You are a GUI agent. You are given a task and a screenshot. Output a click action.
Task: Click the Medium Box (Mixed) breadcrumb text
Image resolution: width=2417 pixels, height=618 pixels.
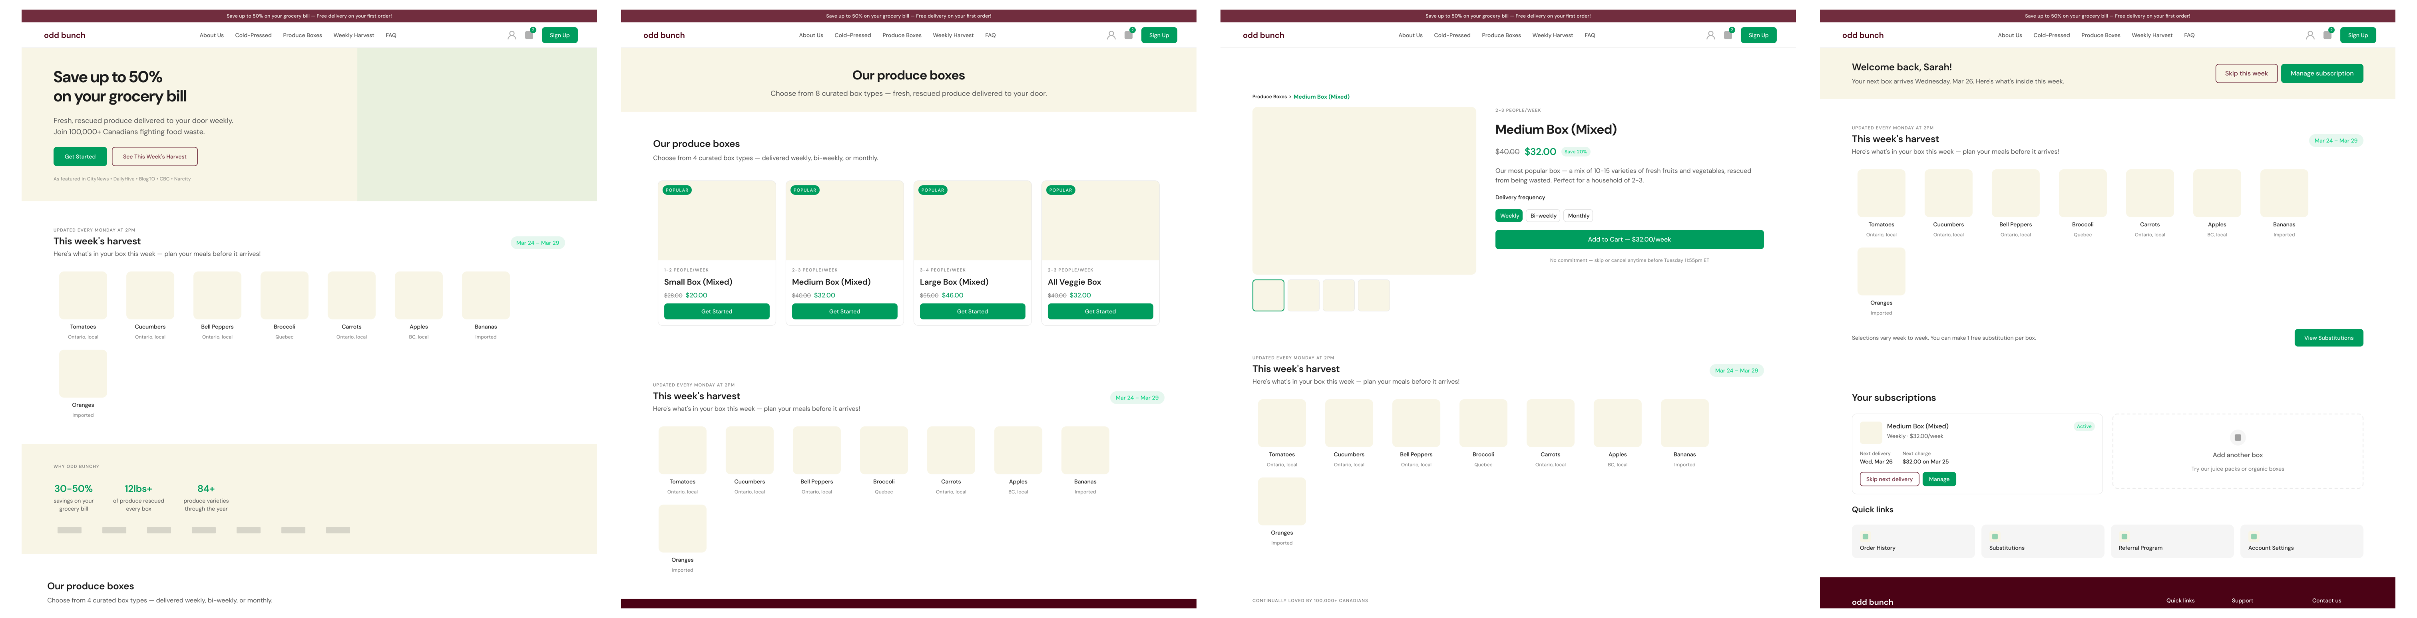[1321, 97]
